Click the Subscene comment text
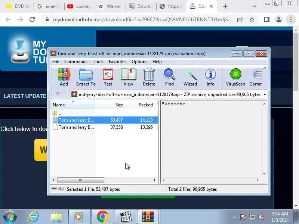This screenshot has height=224, width=299. click(173, 104)
